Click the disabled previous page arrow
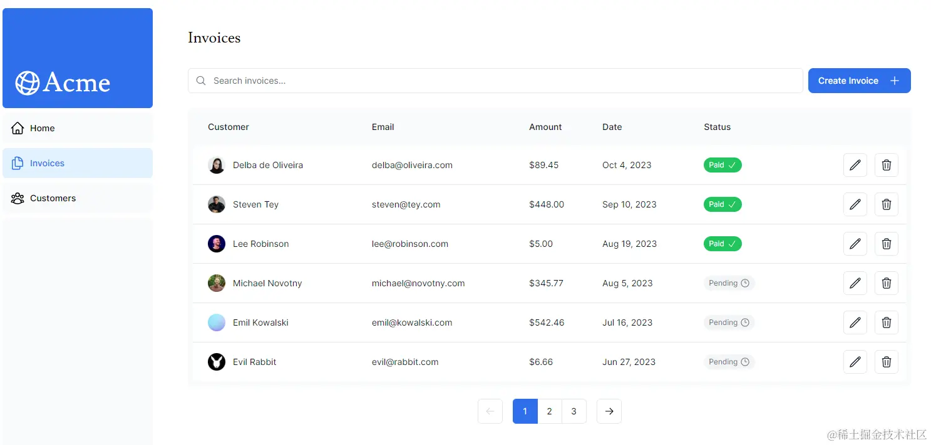Viewport: 931px width, 445px height. [x=490, y=411]
